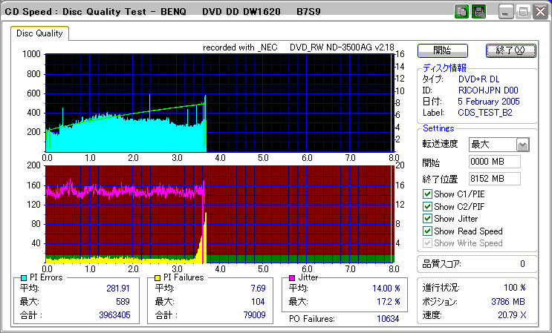Image resolution: width=552 pixels, height=333 pixels.
Task: Click the label value CDS_TEST_B2
Action: coord(485,113)
